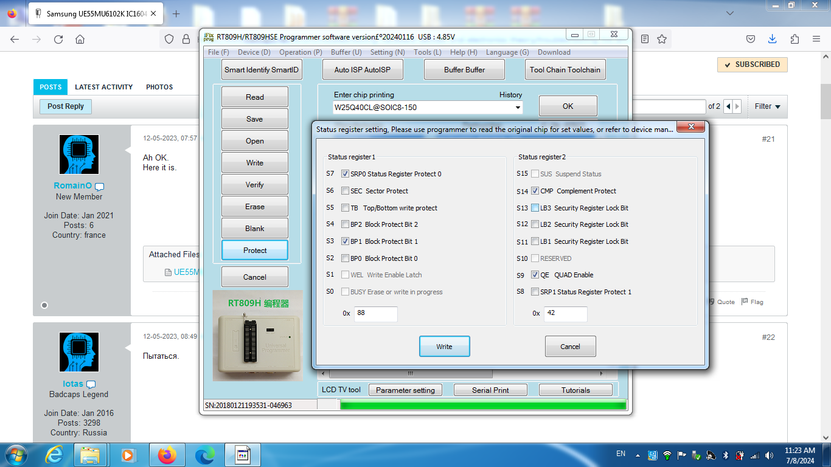
Task: Switch to Firefox on the taskbar
Action: (x=166, y=455)
